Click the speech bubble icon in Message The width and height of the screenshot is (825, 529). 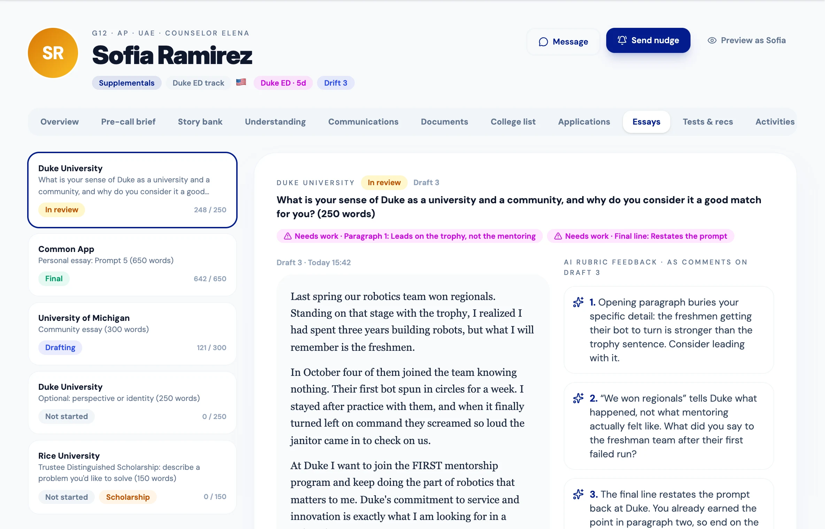(543, 42)
